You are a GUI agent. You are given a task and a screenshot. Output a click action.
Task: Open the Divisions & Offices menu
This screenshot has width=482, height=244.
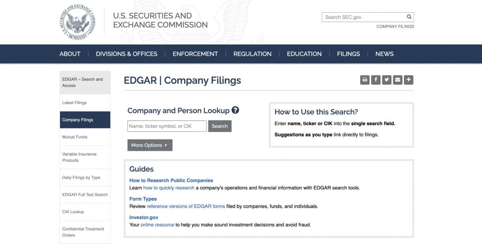[x=126, y=54]
